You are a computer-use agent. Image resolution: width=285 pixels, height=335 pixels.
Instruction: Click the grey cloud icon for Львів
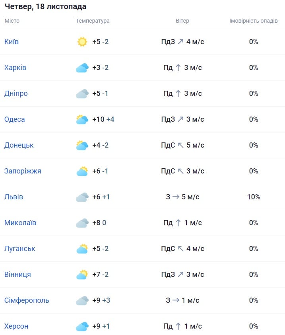(82, 197)
